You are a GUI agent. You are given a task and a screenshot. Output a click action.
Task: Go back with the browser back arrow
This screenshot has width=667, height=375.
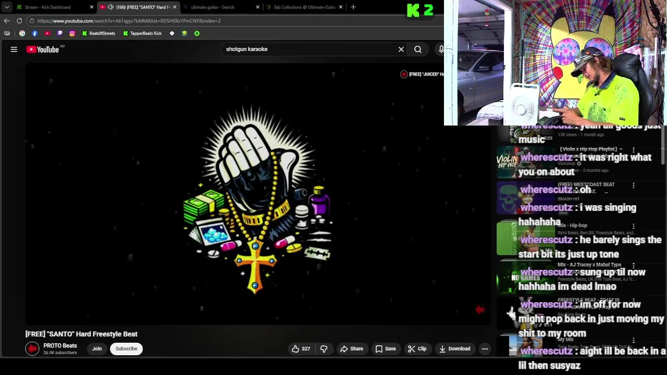click(x=7, y=21)
